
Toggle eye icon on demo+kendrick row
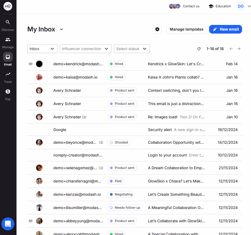pyautogui.click(x=31, y=64)
